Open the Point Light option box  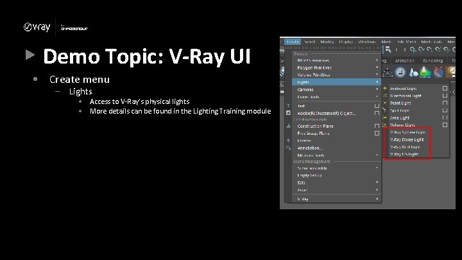[x=445, y=103]
